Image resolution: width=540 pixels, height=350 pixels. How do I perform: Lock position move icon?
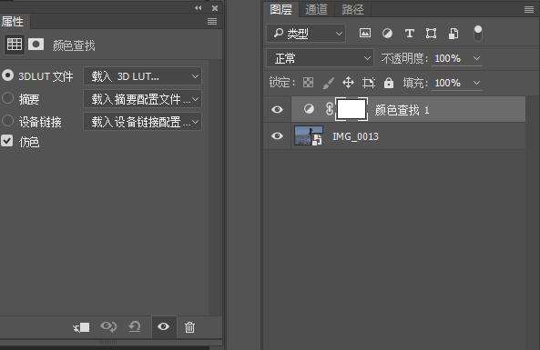coord(349,83)
